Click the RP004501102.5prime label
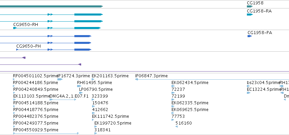This screenshot has width=289, height=135. pyautogui.click(x=36, y=76)
